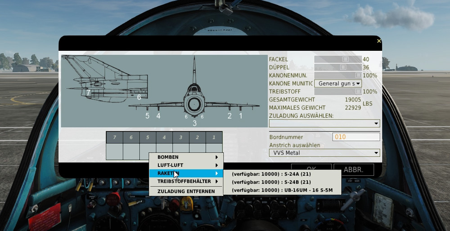This screenshot has width=450, height=231.
Task: Open the ZULADUNG AUSWÄHLEN loadout dropdown
Action: tap(324, 124)
